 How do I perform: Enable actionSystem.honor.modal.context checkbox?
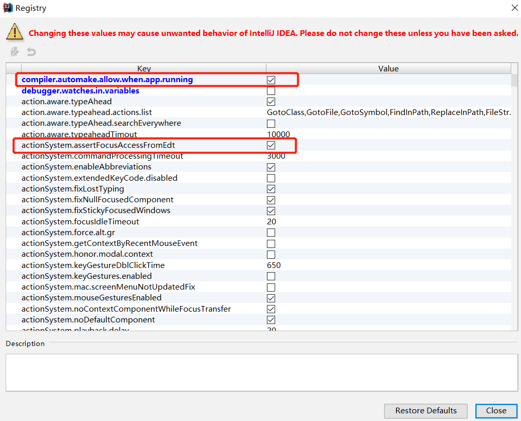(271, 255)
